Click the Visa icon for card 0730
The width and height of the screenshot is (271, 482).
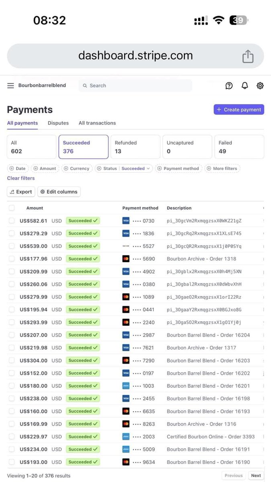tap(126, 221)
